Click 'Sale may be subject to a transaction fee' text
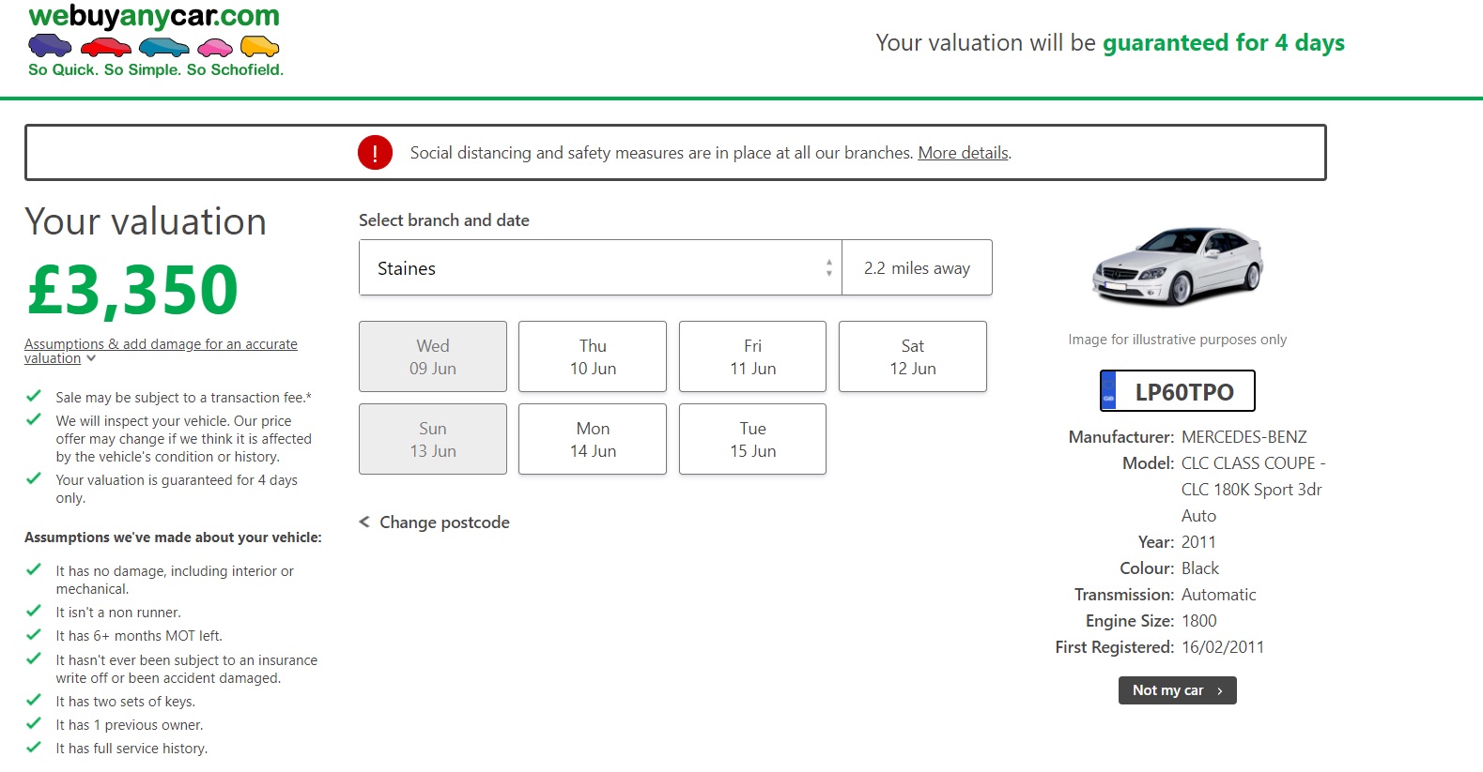Viewport: 1483px width, 772px height. pyautogui.click(x=183, y=398)
